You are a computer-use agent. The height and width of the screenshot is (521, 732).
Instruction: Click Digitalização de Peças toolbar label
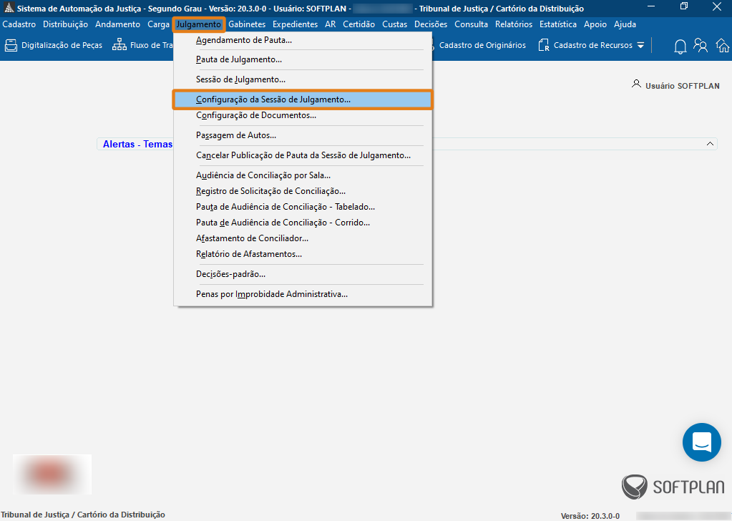coord(62,45)
